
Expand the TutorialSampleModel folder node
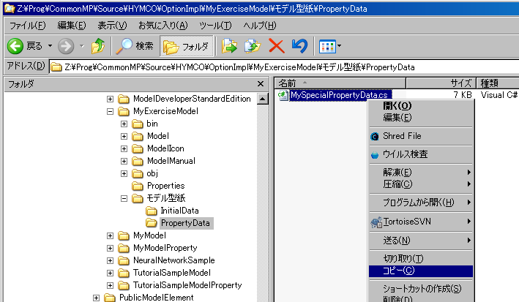[111, 273]
